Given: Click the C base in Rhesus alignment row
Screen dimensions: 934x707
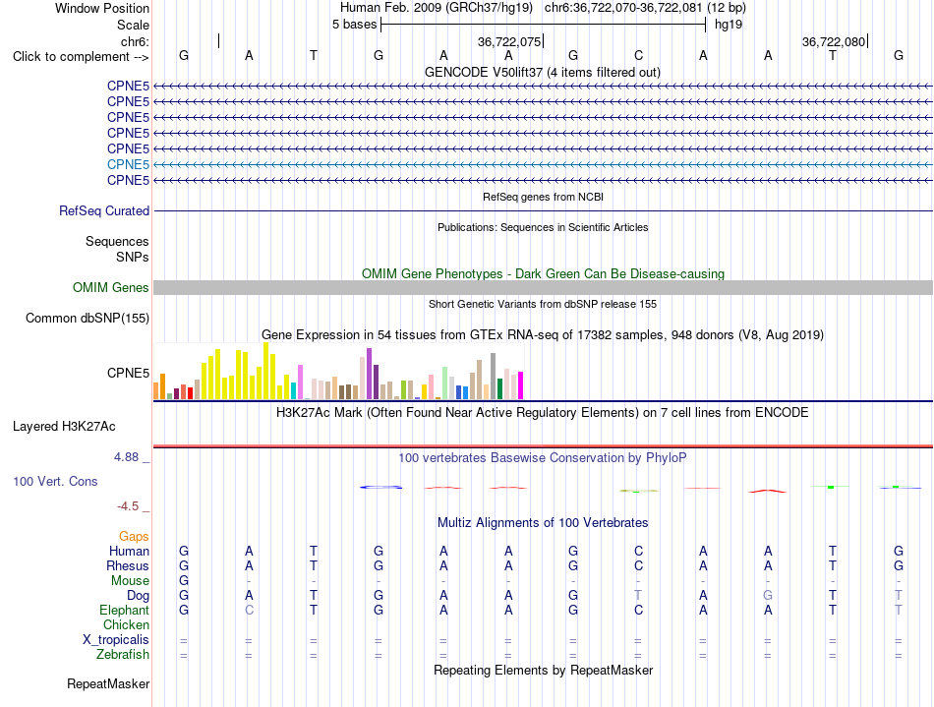Looking at the screenshot, I should coord(638,565).
